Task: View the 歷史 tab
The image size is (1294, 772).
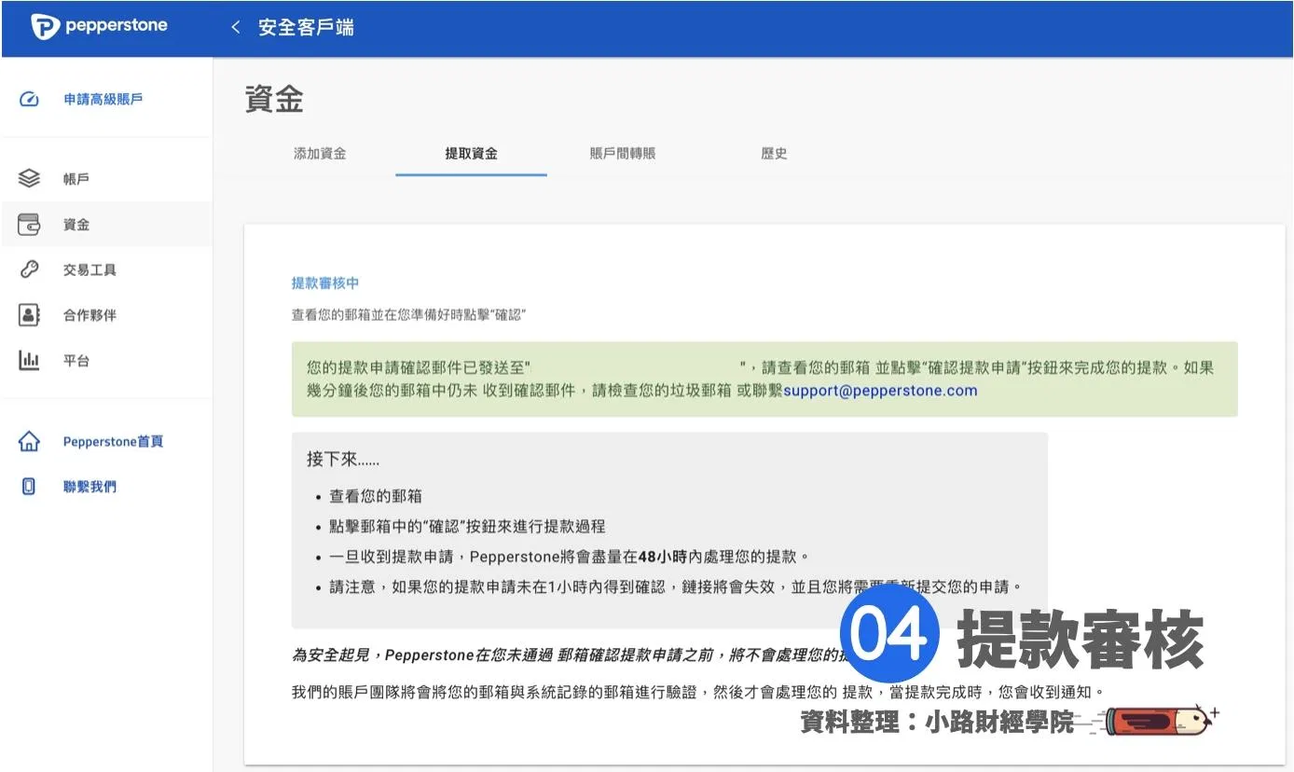Action: click(x=774, y=154)
